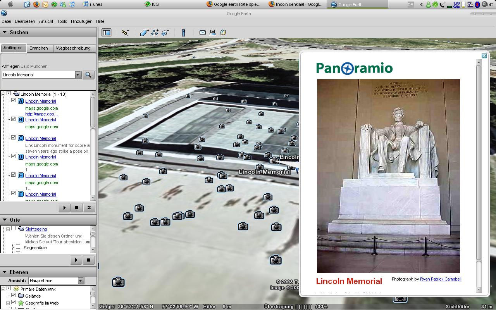The width and height of the screenshot is (496, 310).
Task: Switch to iTunes in the taskbar
Action: pyautogui.click(x=93, y=4)
